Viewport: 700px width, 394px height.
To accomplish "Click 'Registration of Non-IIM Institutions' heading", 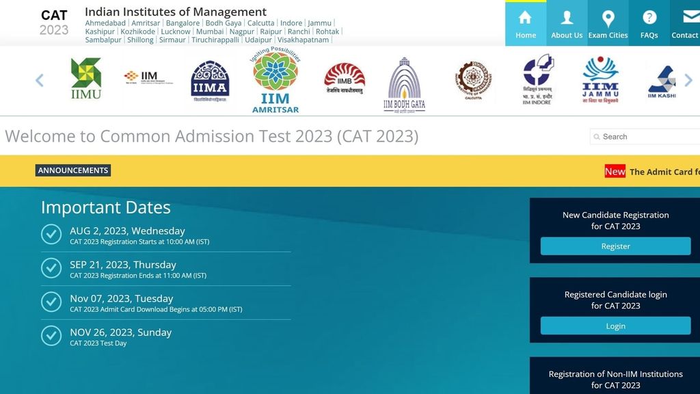I will [x=615, y=374].
